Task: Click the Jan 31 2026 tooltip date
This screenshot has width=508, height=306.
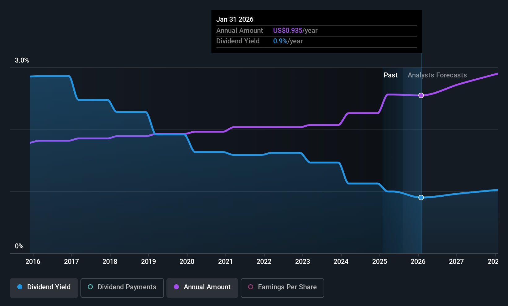Action: click(235, 20)
